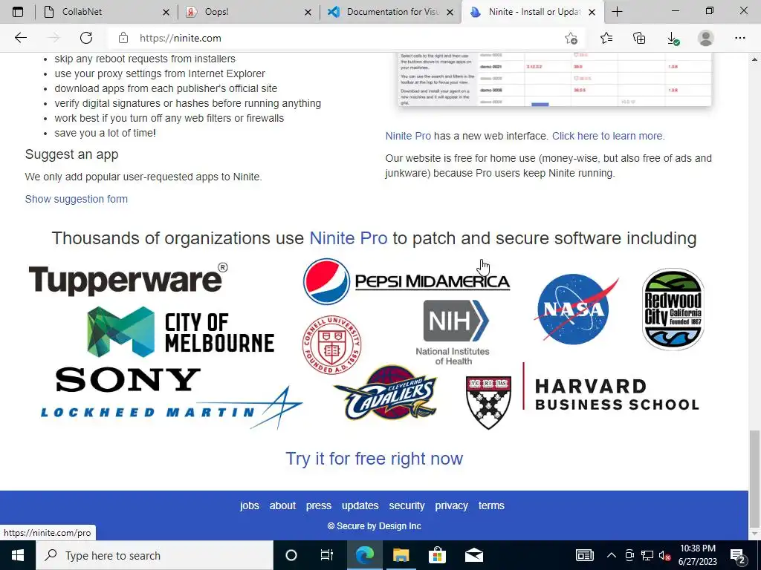Click the Tupperware logo

coord(128,279)
